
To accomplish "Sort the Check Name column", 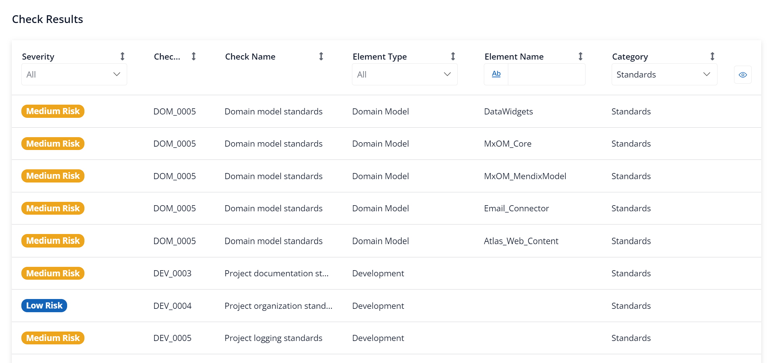I will point(321,57).
